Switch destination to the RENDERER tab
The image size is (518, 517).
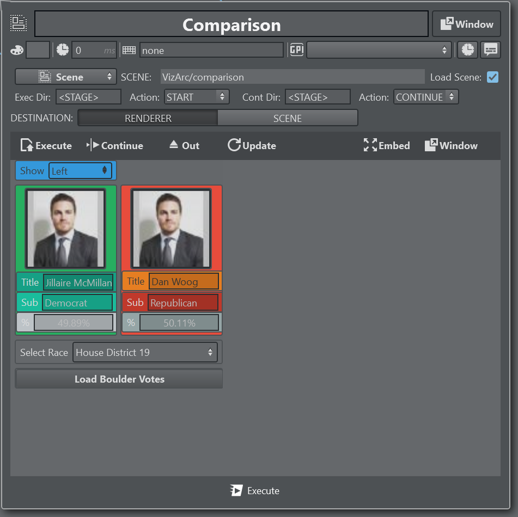coord(148,118)
